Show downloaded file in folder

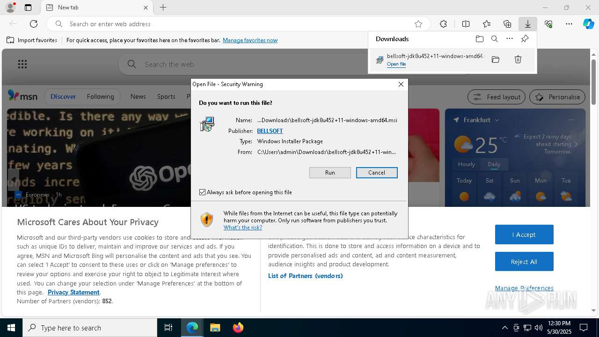[496, 59]
